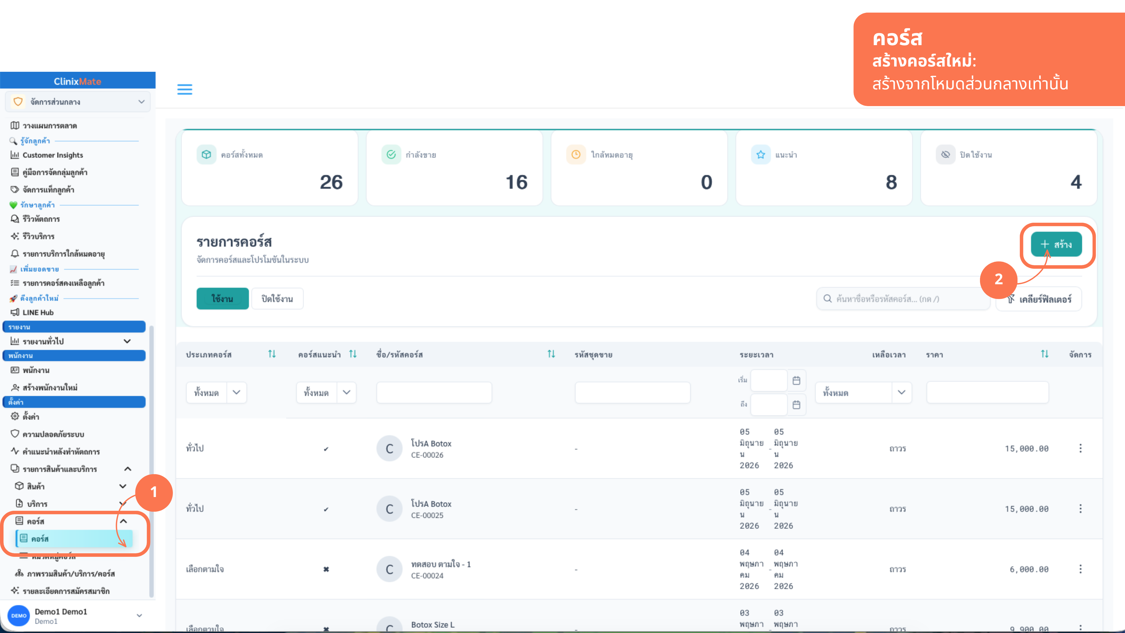
Task: Focus the course search box
Action: [903, 299]
